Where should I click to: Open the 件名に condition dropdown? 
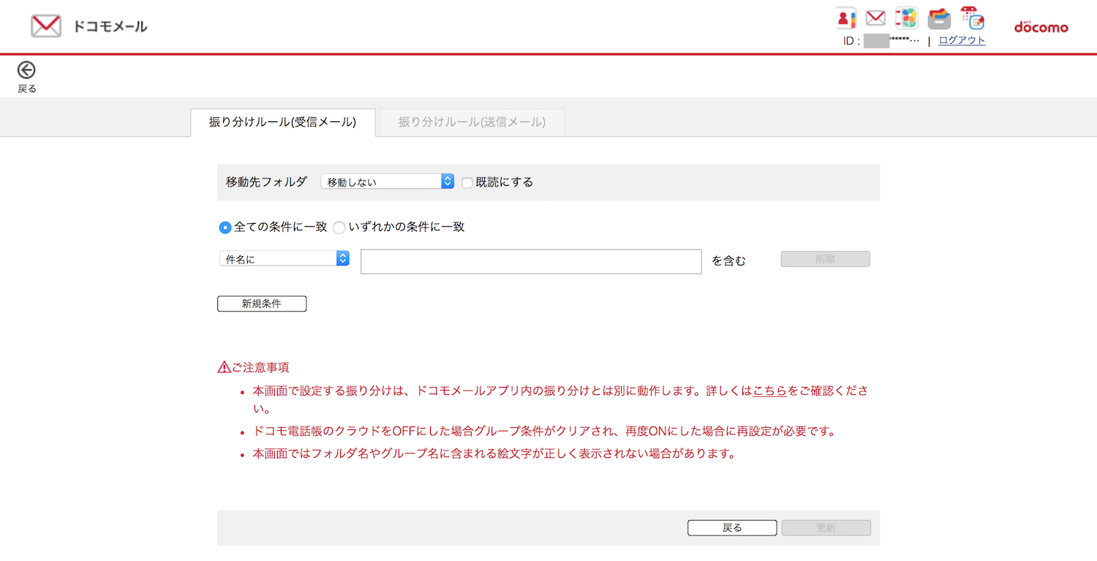pos(284,259)
